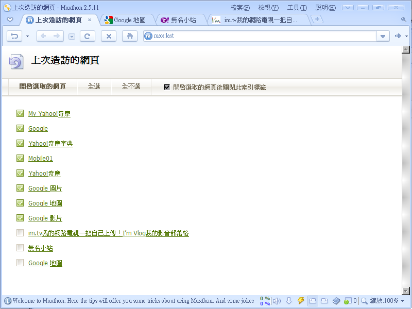Screen dimensions: 412x309
Task: Click the 全選 button
Action: [94, 87]
